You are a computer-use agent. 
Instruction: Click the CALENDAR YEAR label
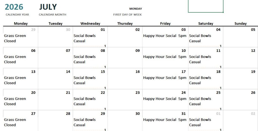tap(17, 15)
